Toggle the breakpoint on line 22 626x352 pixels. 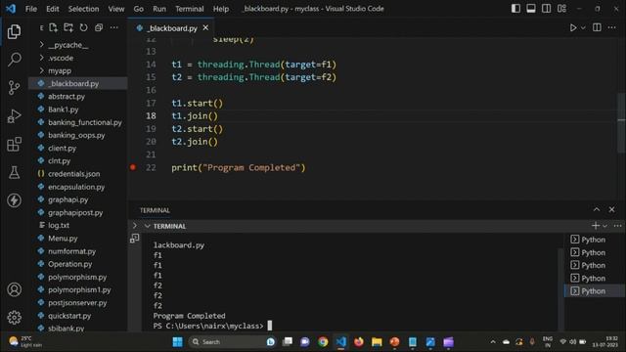point(133,167)
